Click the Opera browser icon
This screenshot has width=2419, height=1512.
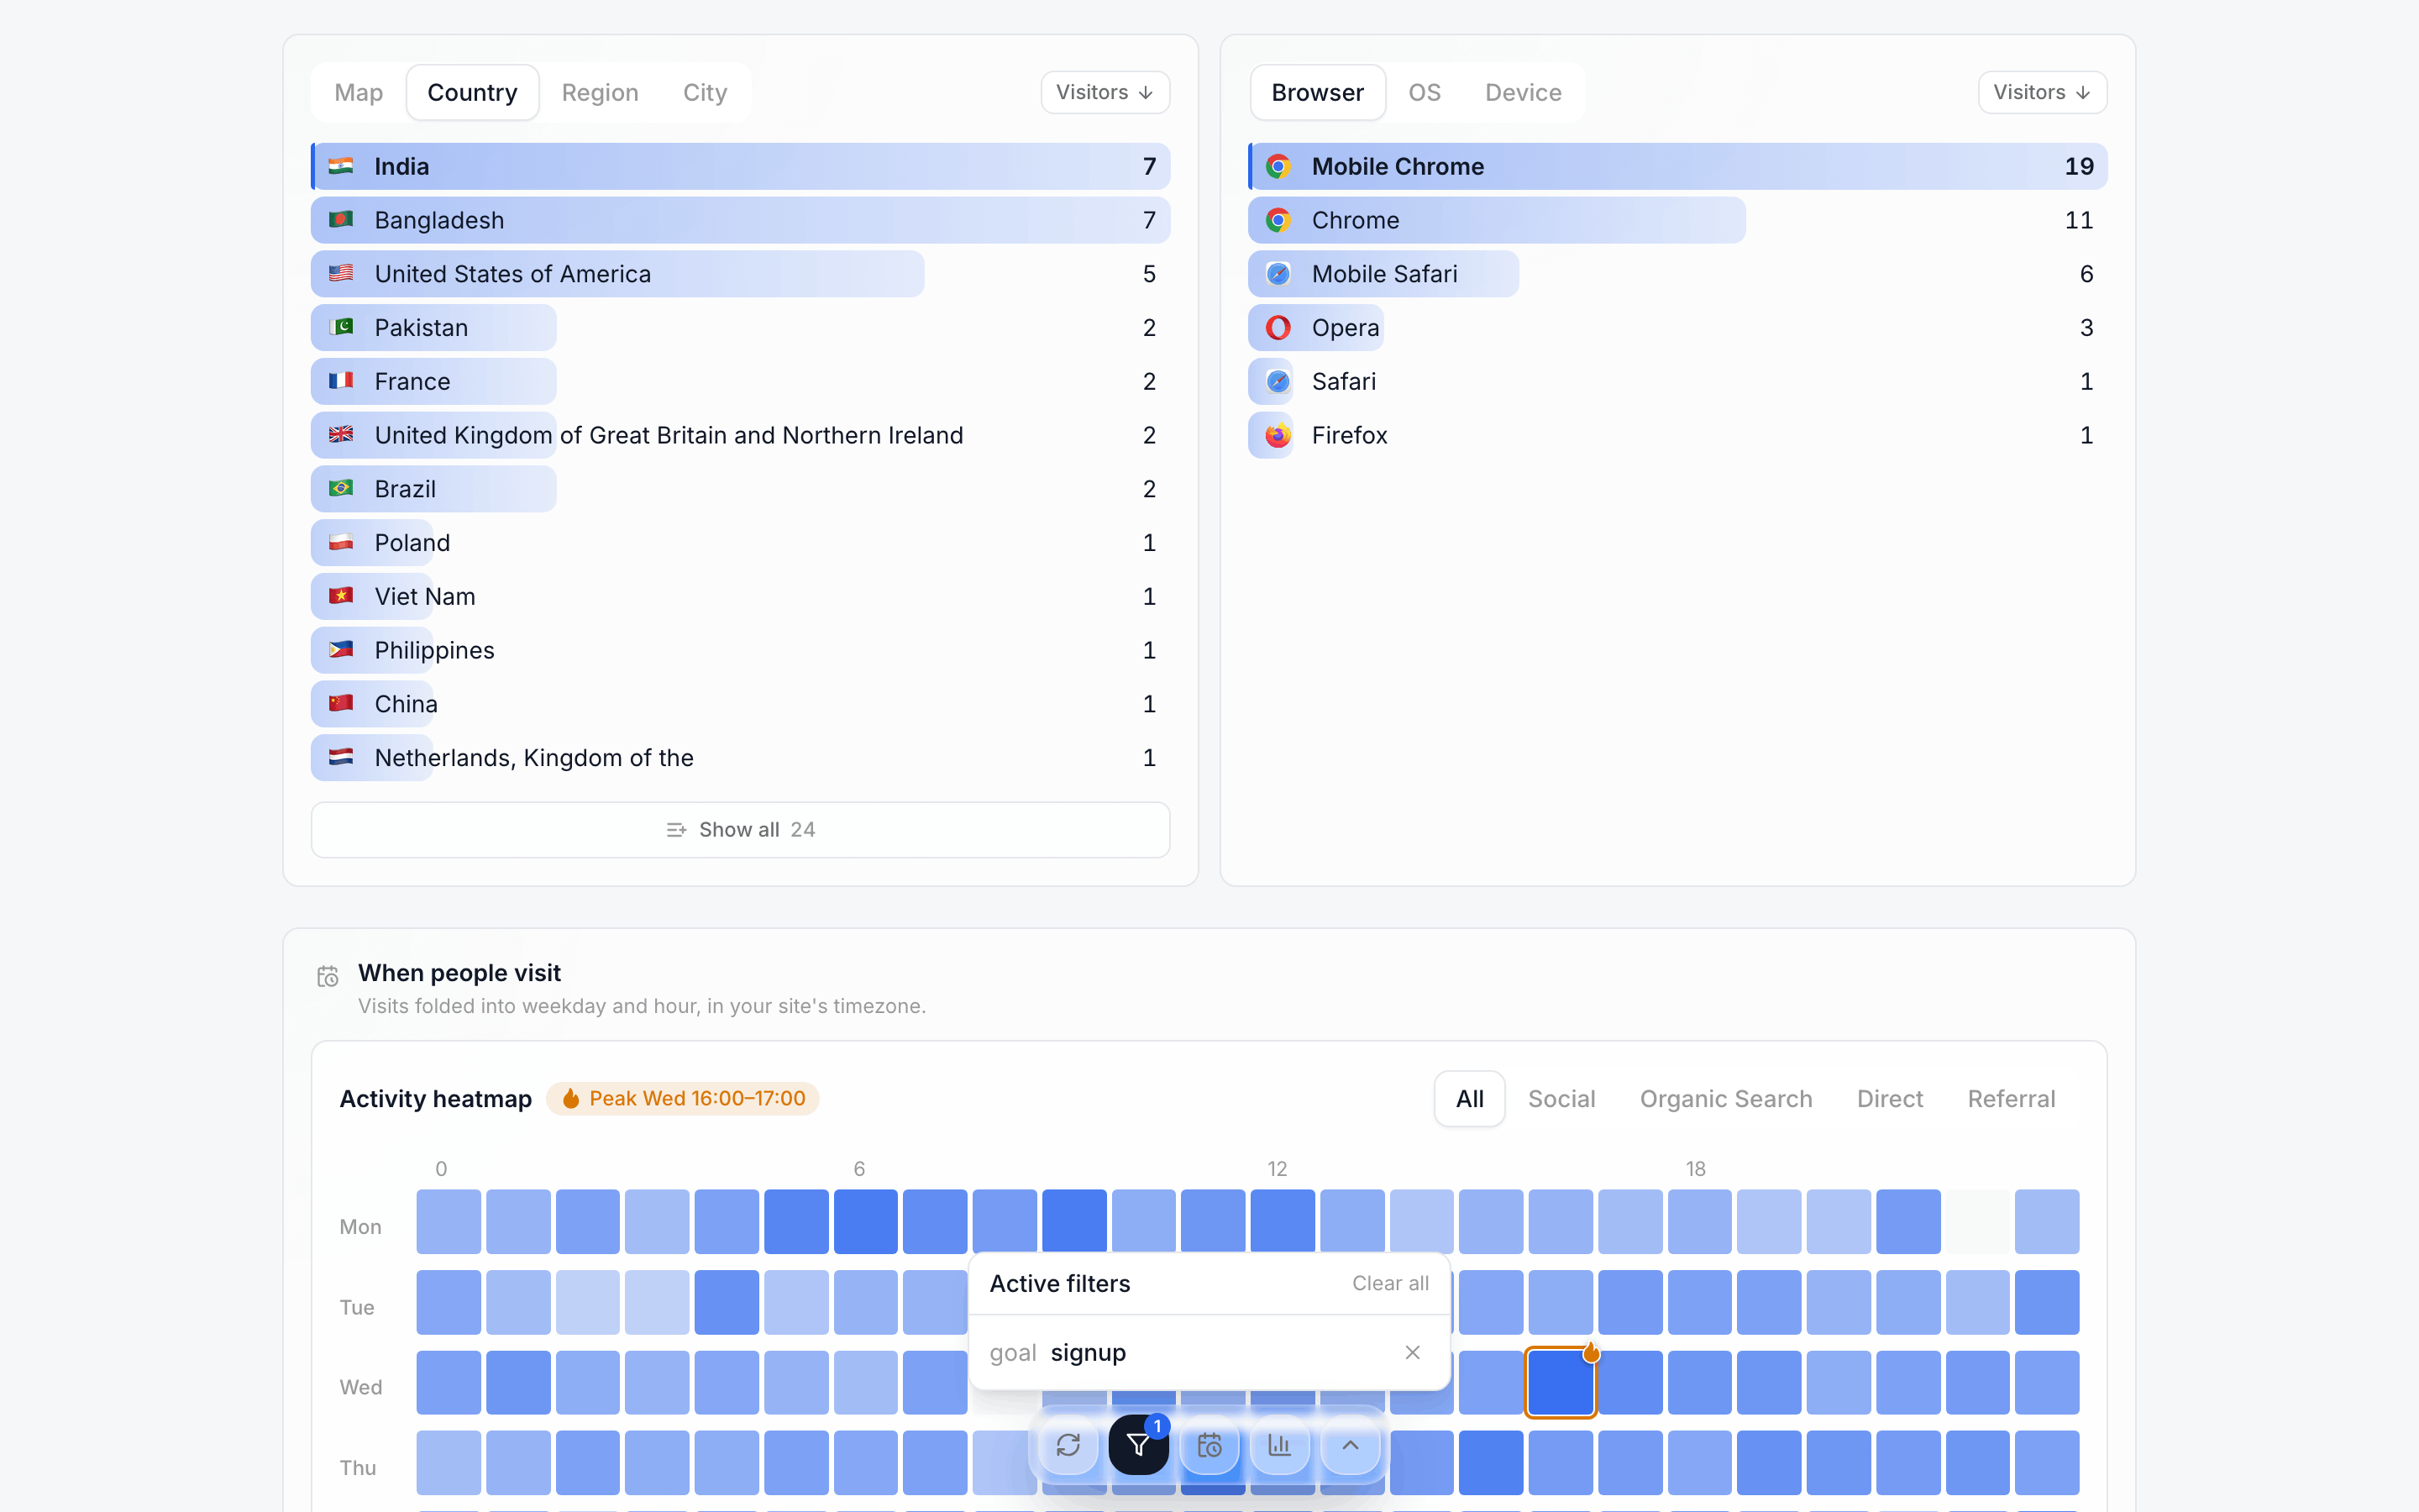1278,327
